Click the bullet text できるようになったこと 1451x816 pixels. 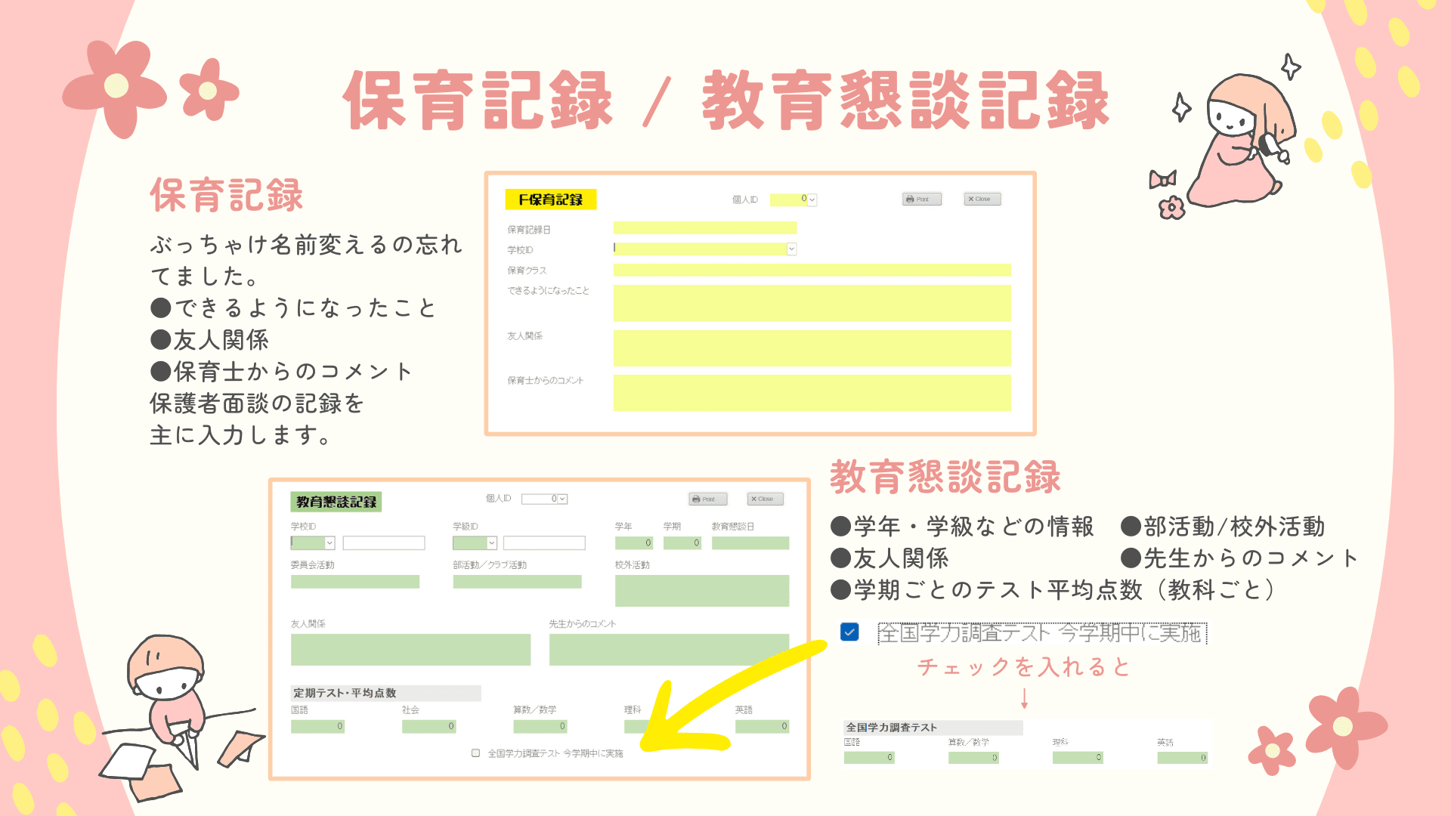coord(294,308)
